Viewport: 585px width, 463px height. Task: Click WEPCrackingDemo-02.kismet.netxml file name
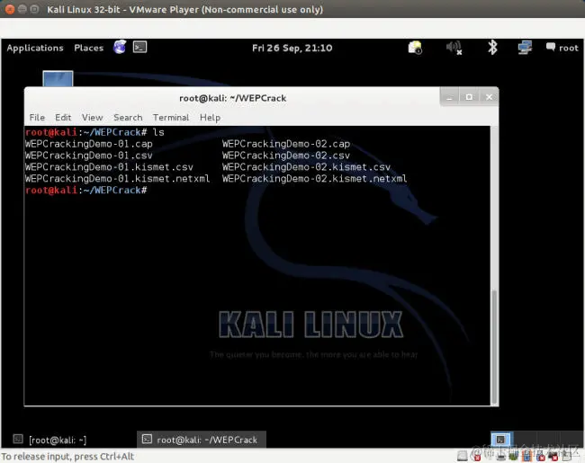(314, 179)
